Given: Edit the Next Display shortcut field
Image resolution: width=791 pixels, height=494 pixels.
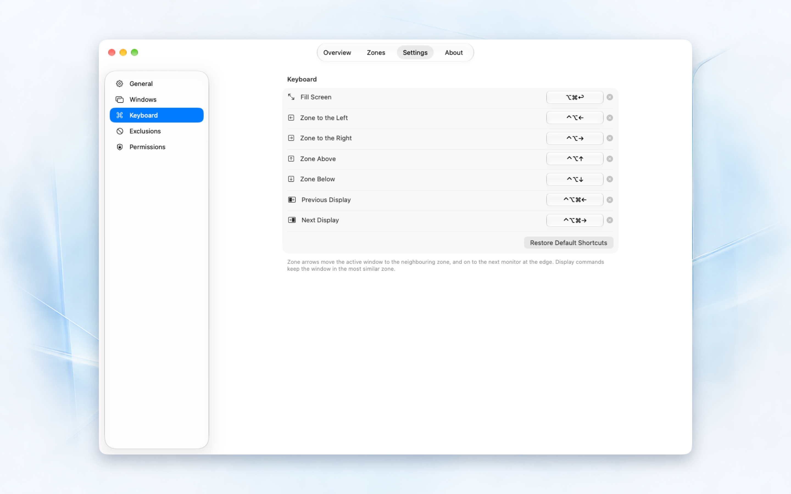Looking at the screenshot, I should (575, 220).
